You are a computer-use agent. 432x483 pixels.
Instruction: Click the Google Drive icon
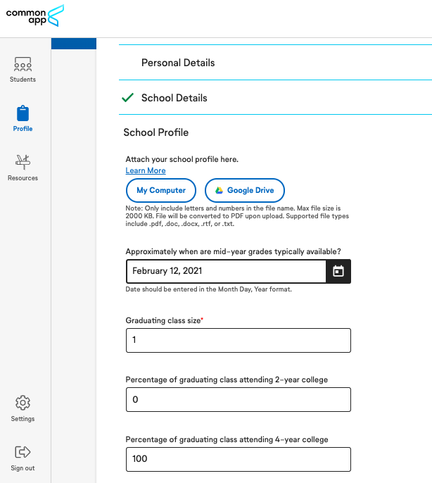point(220,190)
